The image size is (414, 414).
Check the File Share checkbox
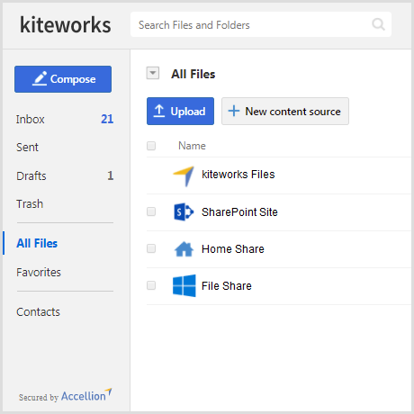tap(151, 285)
